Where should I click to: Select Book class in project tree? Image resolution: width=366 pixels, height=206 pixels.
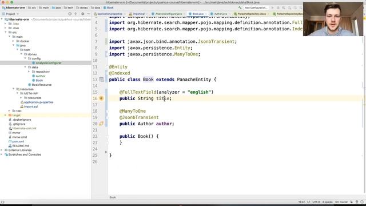pos(39,80)
